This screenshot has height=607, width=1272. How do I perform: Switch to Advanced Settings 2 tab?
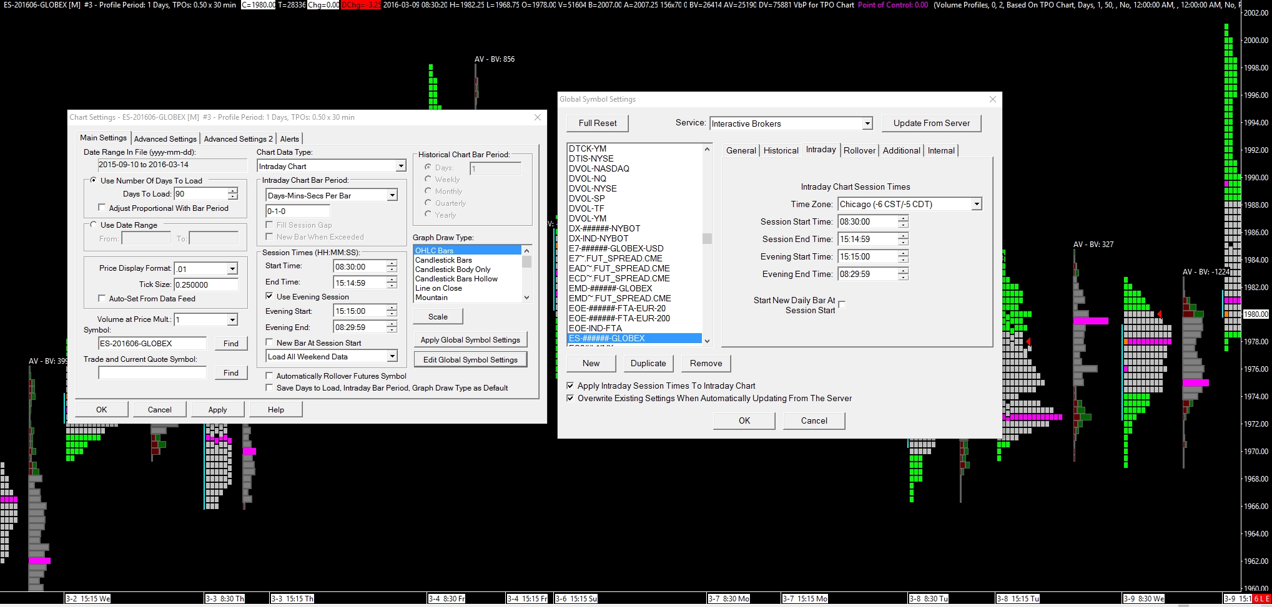point(238,139)
